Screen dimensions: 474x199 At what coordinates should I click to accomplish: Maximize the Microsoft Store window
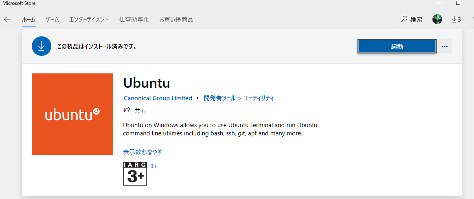pos(458,3)
